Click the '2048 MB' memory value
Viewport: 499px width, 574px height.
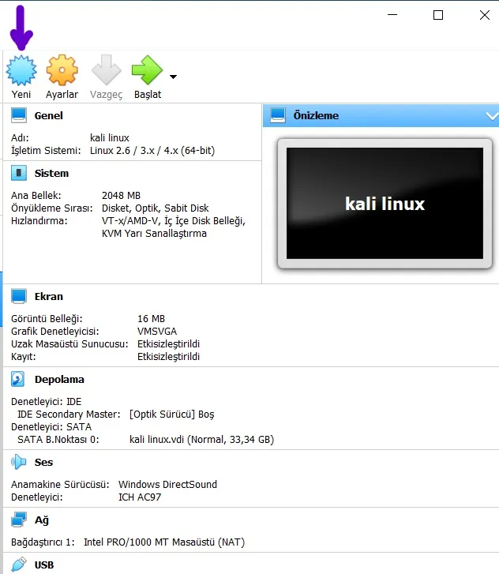[121, 196]
